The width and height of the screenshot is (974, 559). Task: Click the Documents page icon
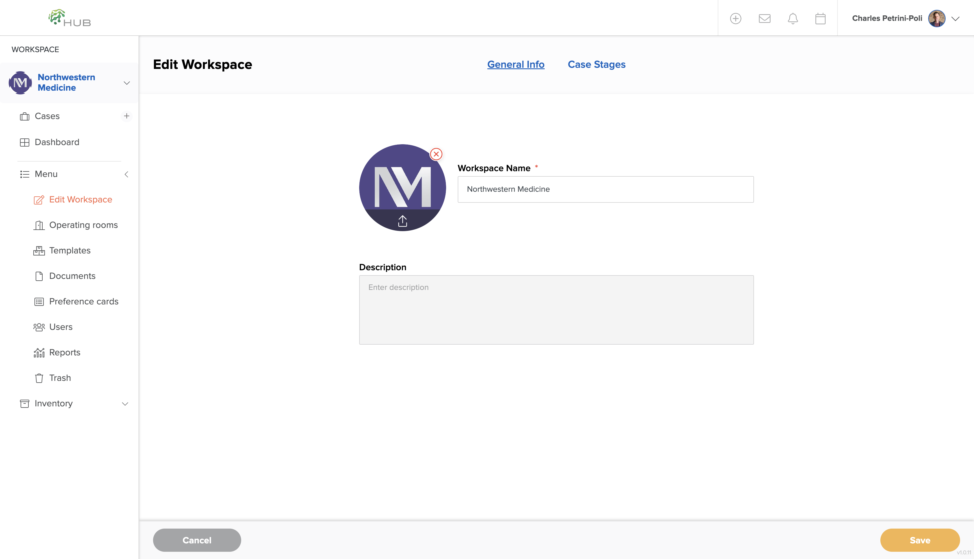pyautogui.click(x=39, y=276)
